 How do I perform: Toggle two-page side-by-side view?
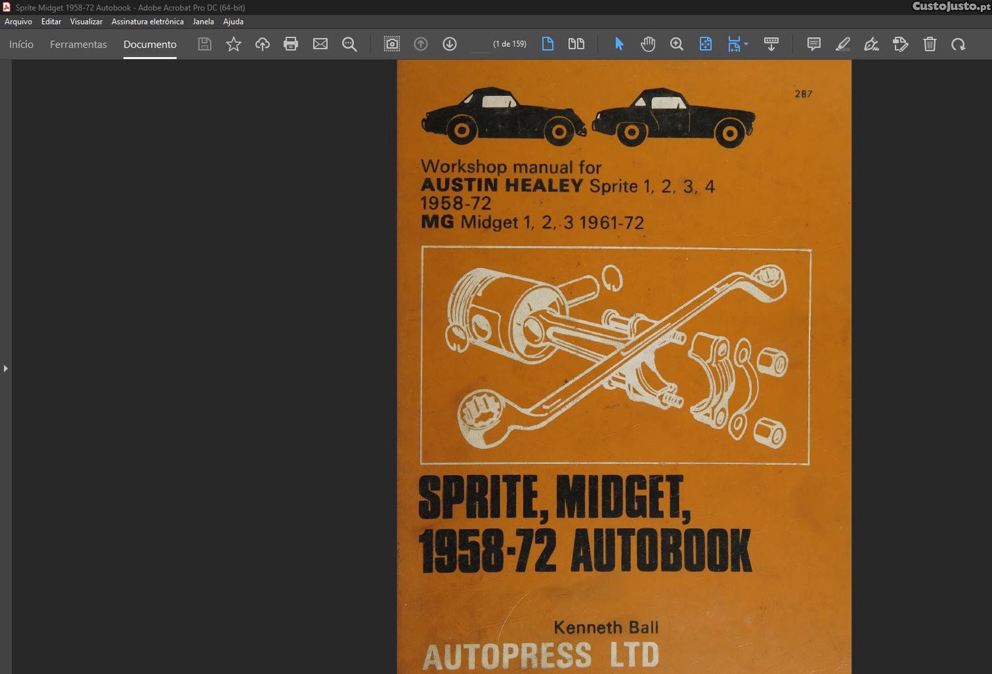tap(576, 44)
